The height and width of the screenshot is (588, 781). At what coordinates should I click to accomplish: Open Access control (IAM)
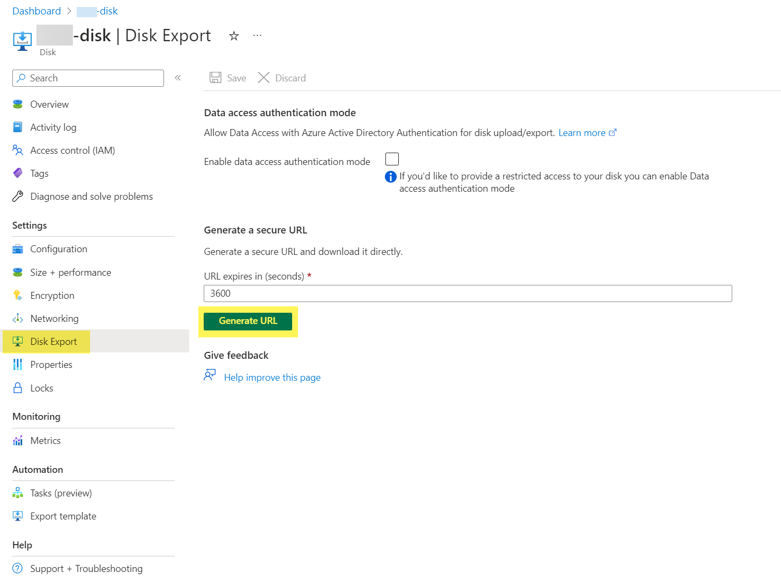72,150
